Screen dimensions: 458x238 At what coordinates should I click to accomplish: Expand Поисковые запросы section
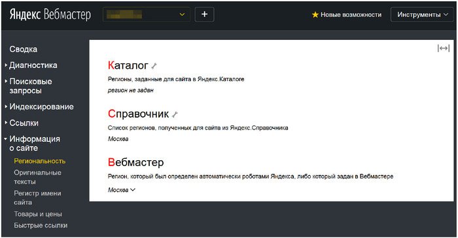point(30,86)
